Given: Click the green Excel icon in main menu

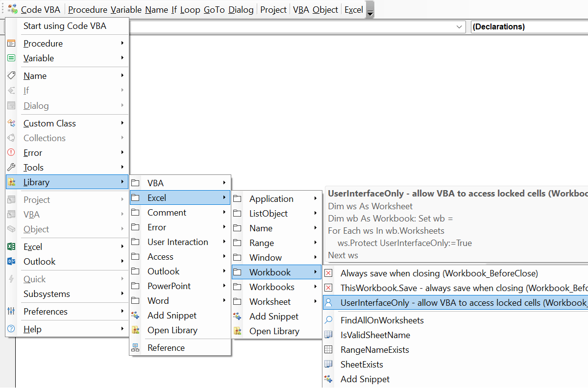Looking at the screenshot, I should [x=11, y=247].
